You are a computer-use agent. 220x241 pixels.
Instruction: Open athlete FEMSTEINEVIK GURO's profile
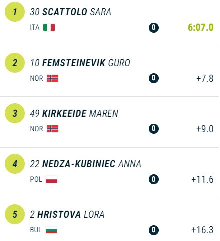pos(86,63)
